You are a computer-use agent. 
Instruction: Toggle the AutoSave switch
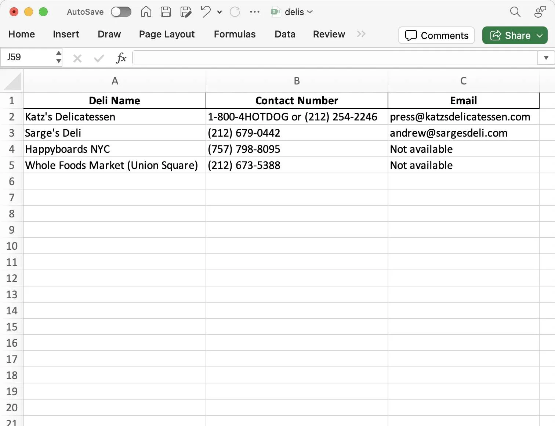click(x=121, y=12)
